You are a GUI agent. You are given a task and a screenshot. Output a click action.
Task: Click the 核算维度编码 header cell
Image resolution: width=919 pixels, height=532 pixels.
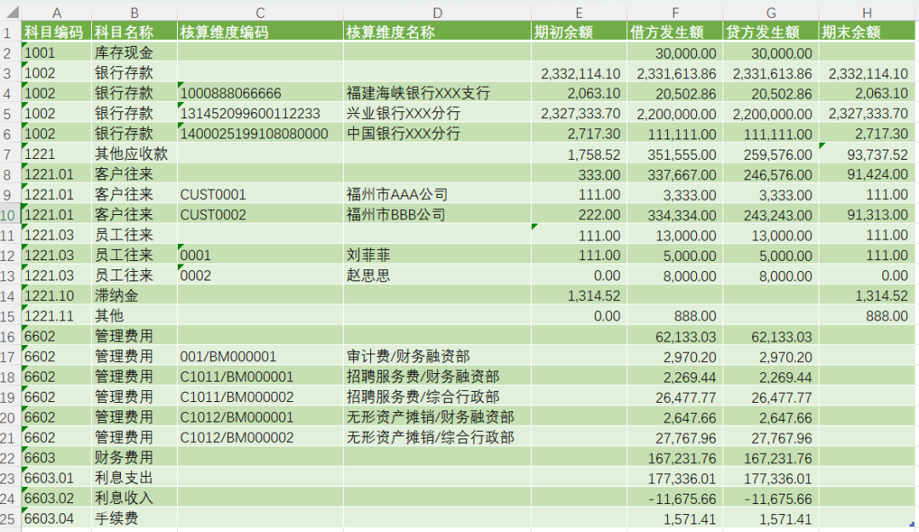(260, 31)
